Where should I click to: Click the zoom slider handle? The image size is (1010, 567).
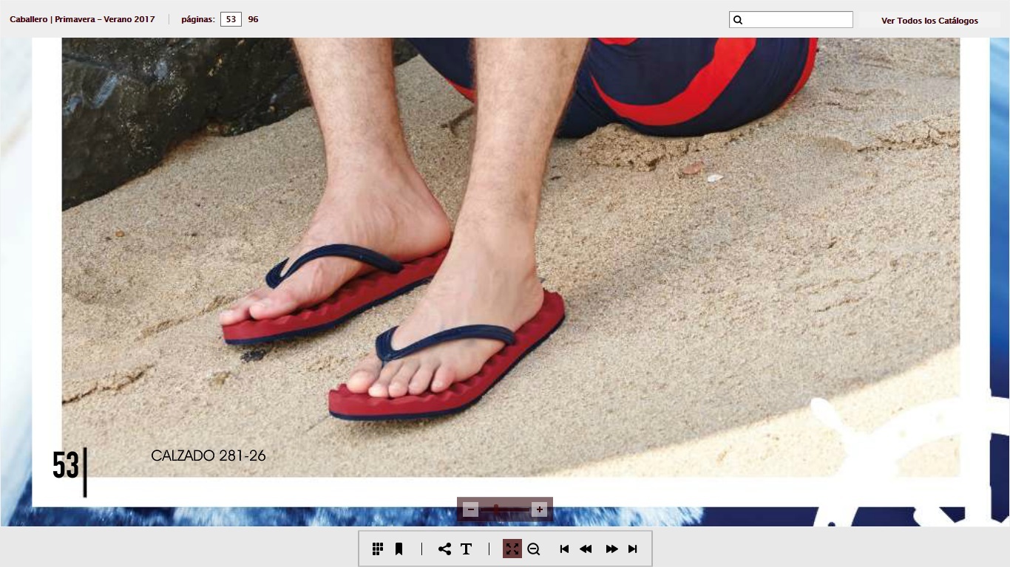(496, 509)
